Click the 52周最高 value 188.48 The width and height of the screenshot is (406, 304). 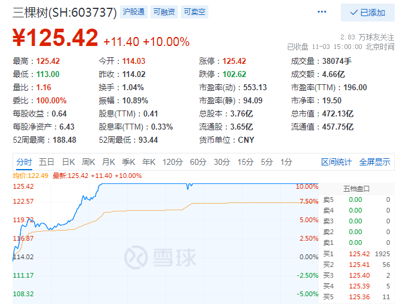point(64,140)
